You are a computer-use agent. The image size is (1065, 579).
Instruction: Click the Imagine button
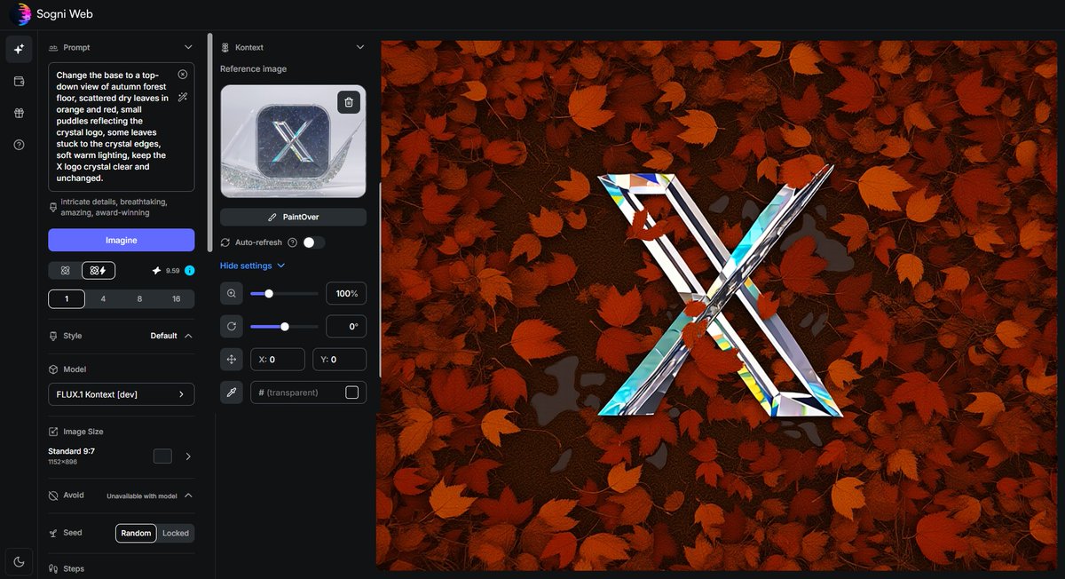point(121,240)
